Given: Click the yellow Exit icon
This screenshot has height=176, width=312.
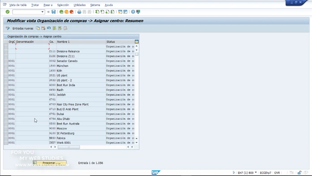Looking at the screenshot, I should [x=66, y=12].
